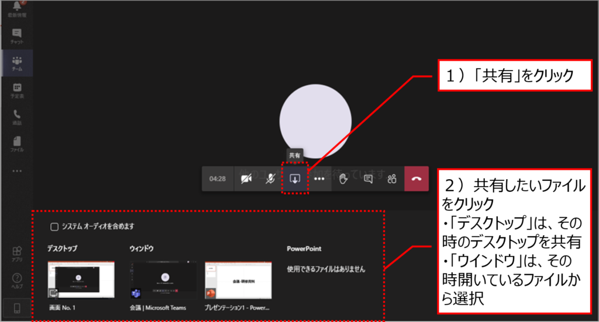Click the PowerPoint section heading
This screenshot has height=322, width=599.
(x=304, y=249)
